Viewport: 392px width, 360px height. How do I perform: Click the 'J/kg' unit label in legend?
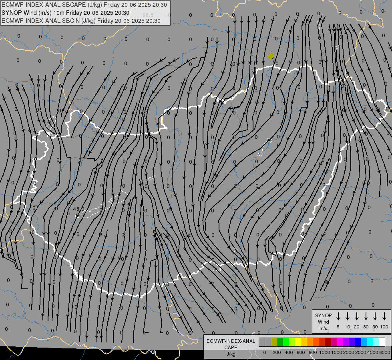(231, 354)
